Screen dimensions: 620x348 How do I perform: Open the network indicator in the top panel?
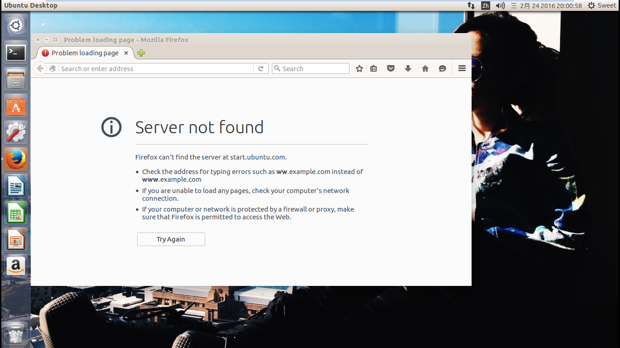[x=471, y=5]
